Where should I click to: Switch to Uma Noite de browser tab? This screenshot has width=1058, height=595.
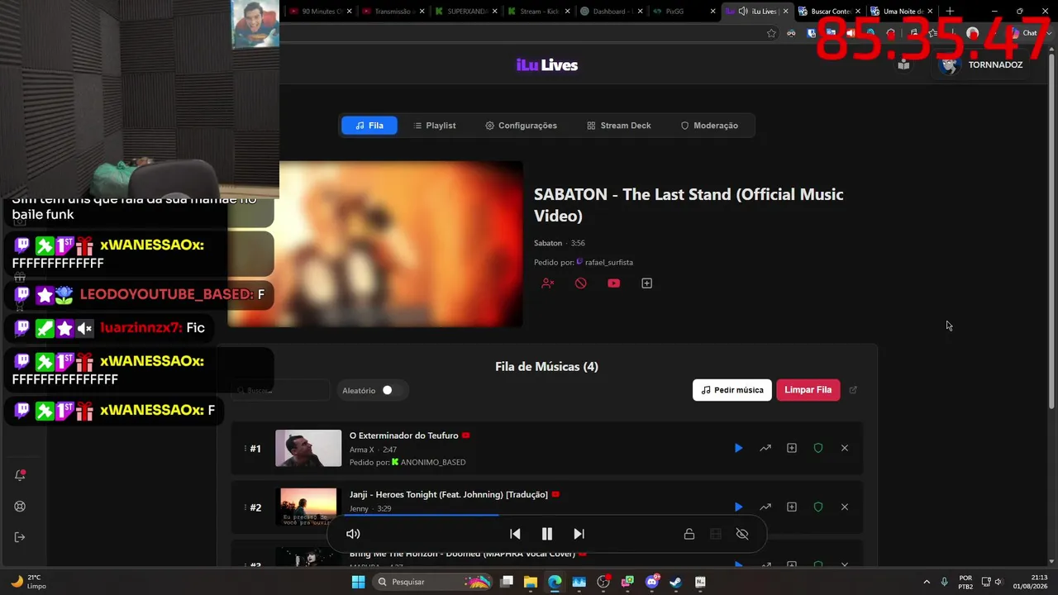tap(903, 12)
